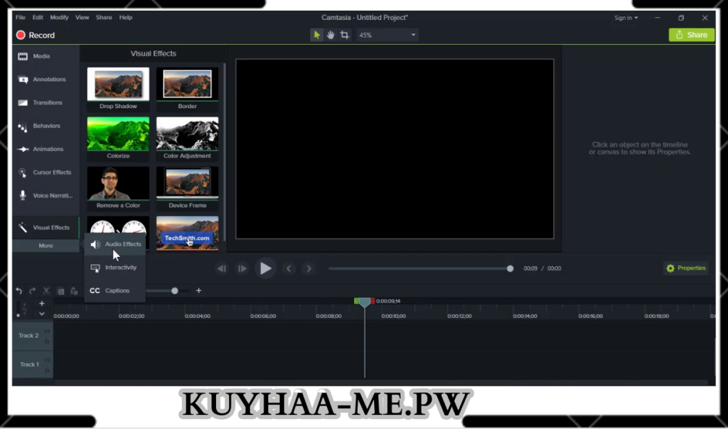Click the playhead at 0:00:09;14
This screenshot has width=728, height=429.
coord(365,302)
